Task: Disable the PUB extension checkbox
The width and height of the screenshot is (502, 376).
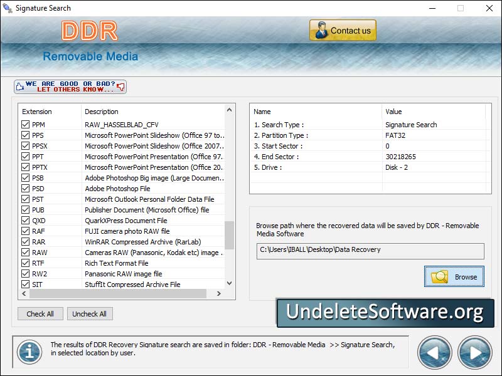Action: point(25,210)
